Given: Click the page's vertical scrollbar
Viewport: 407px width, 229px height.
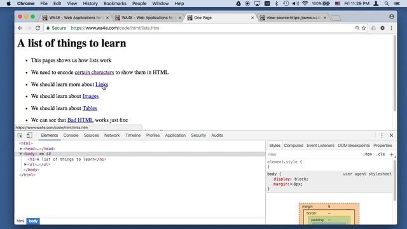Looking at the screenshot, I should (395, 74).
